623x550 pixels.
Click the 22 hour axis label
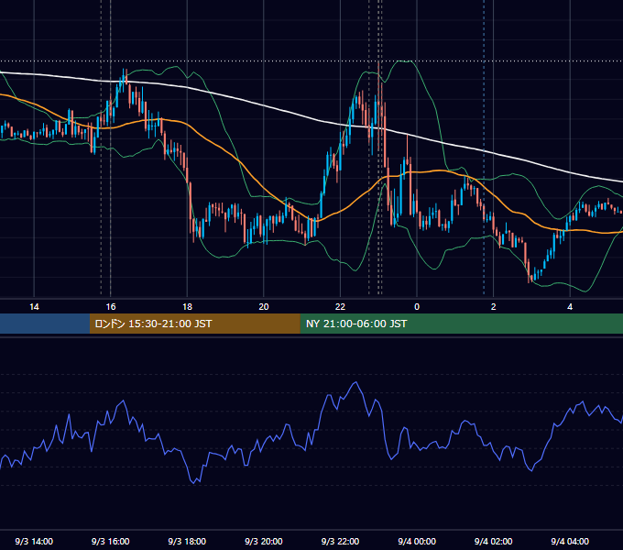[x=340, y=307]
